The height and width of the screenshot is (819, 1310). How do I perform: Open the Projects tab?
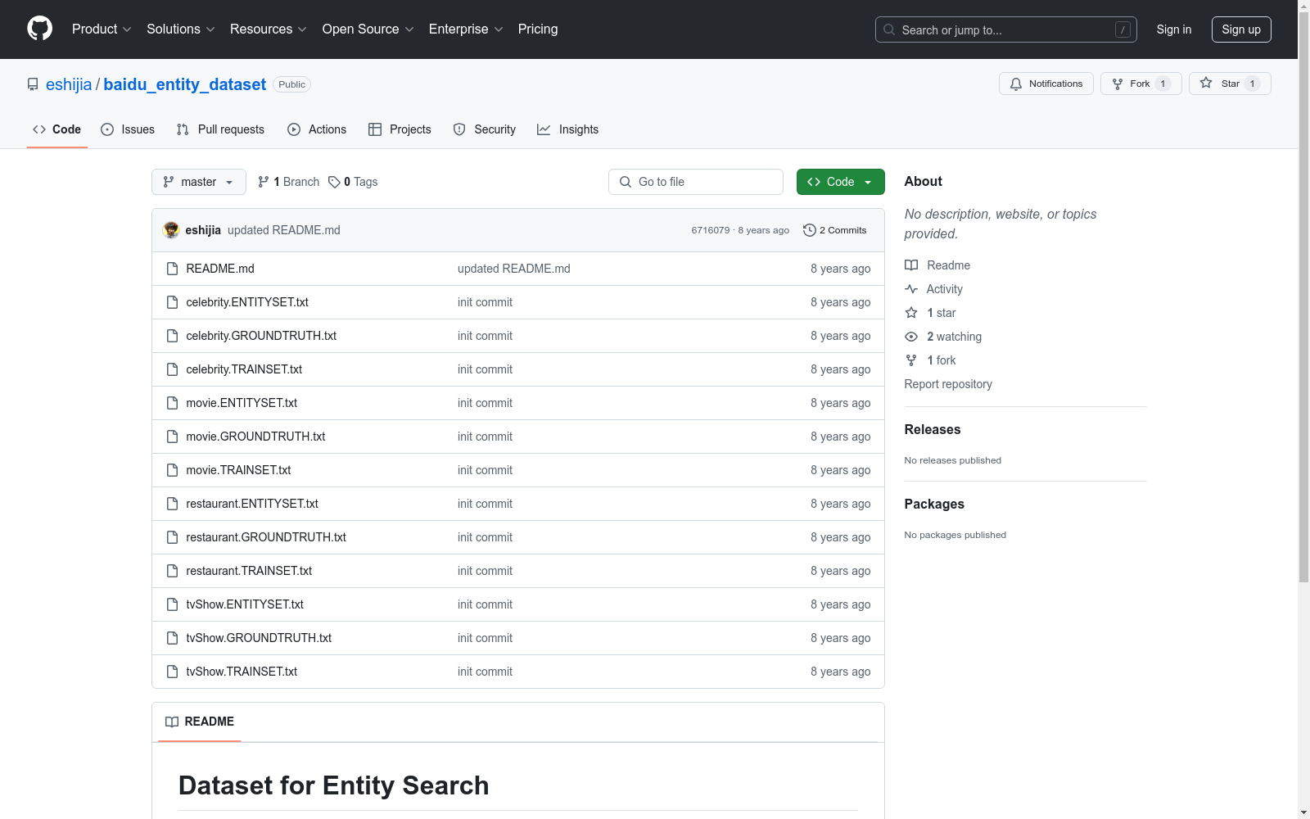pyautogui.click(x=400, y=129)
